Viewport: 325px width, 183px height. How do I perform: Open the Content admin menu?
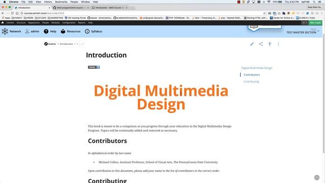pyautogui.click(x=10, y=22)
